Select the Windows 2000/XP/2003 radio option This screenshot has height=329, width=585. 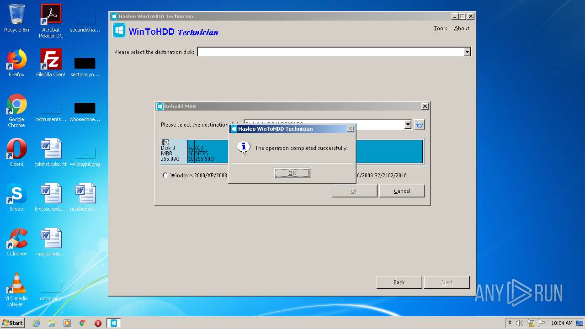coord(165,175)
